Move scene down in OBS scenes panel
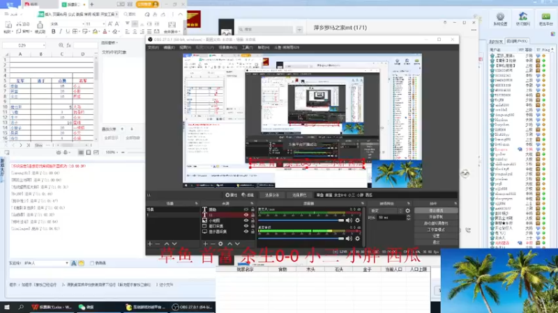The width and height of the screenshot is (558, 313). 174,244
